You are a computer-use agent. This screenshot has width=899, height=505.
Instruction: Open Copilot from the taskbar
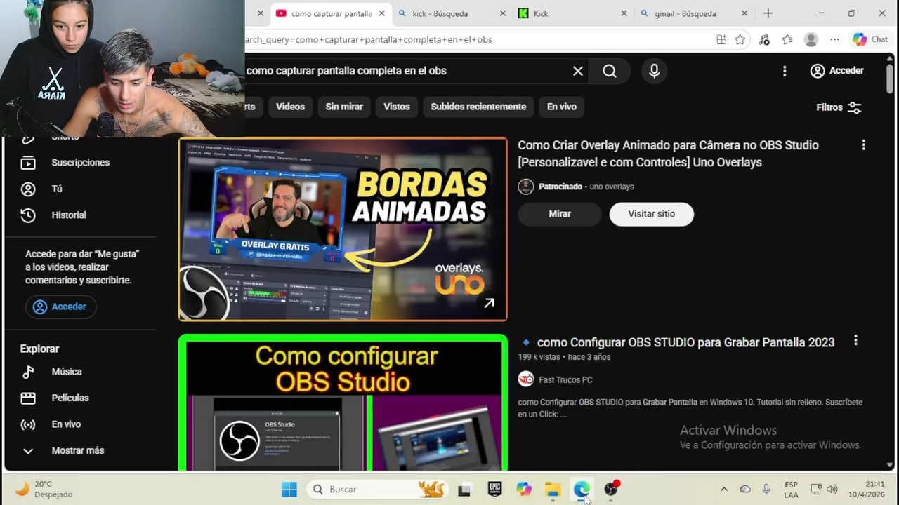point(524,490)
